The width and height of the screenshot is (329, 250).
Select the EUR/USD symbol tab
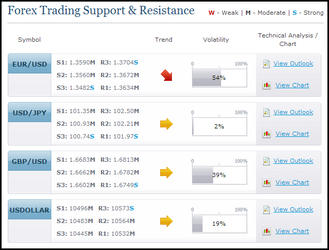click(x=30, y=64)
